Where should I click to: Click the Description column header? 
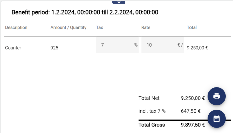[16, 27]
